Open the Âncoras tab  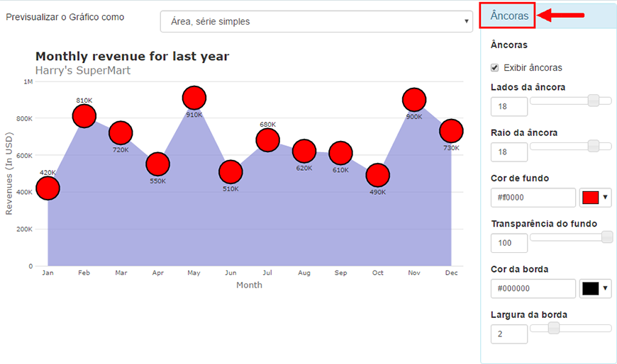coord(509,16)
